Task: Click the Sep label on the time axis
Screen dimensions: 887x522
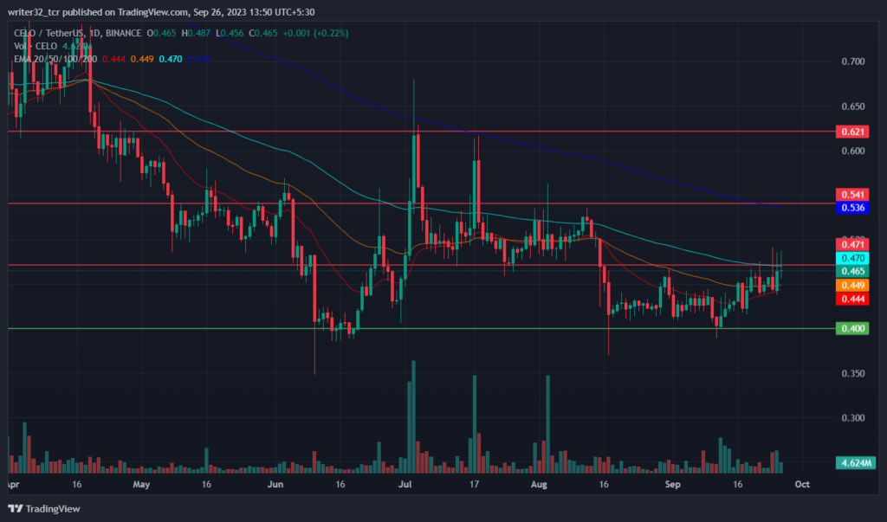Action: pos(672,485)
